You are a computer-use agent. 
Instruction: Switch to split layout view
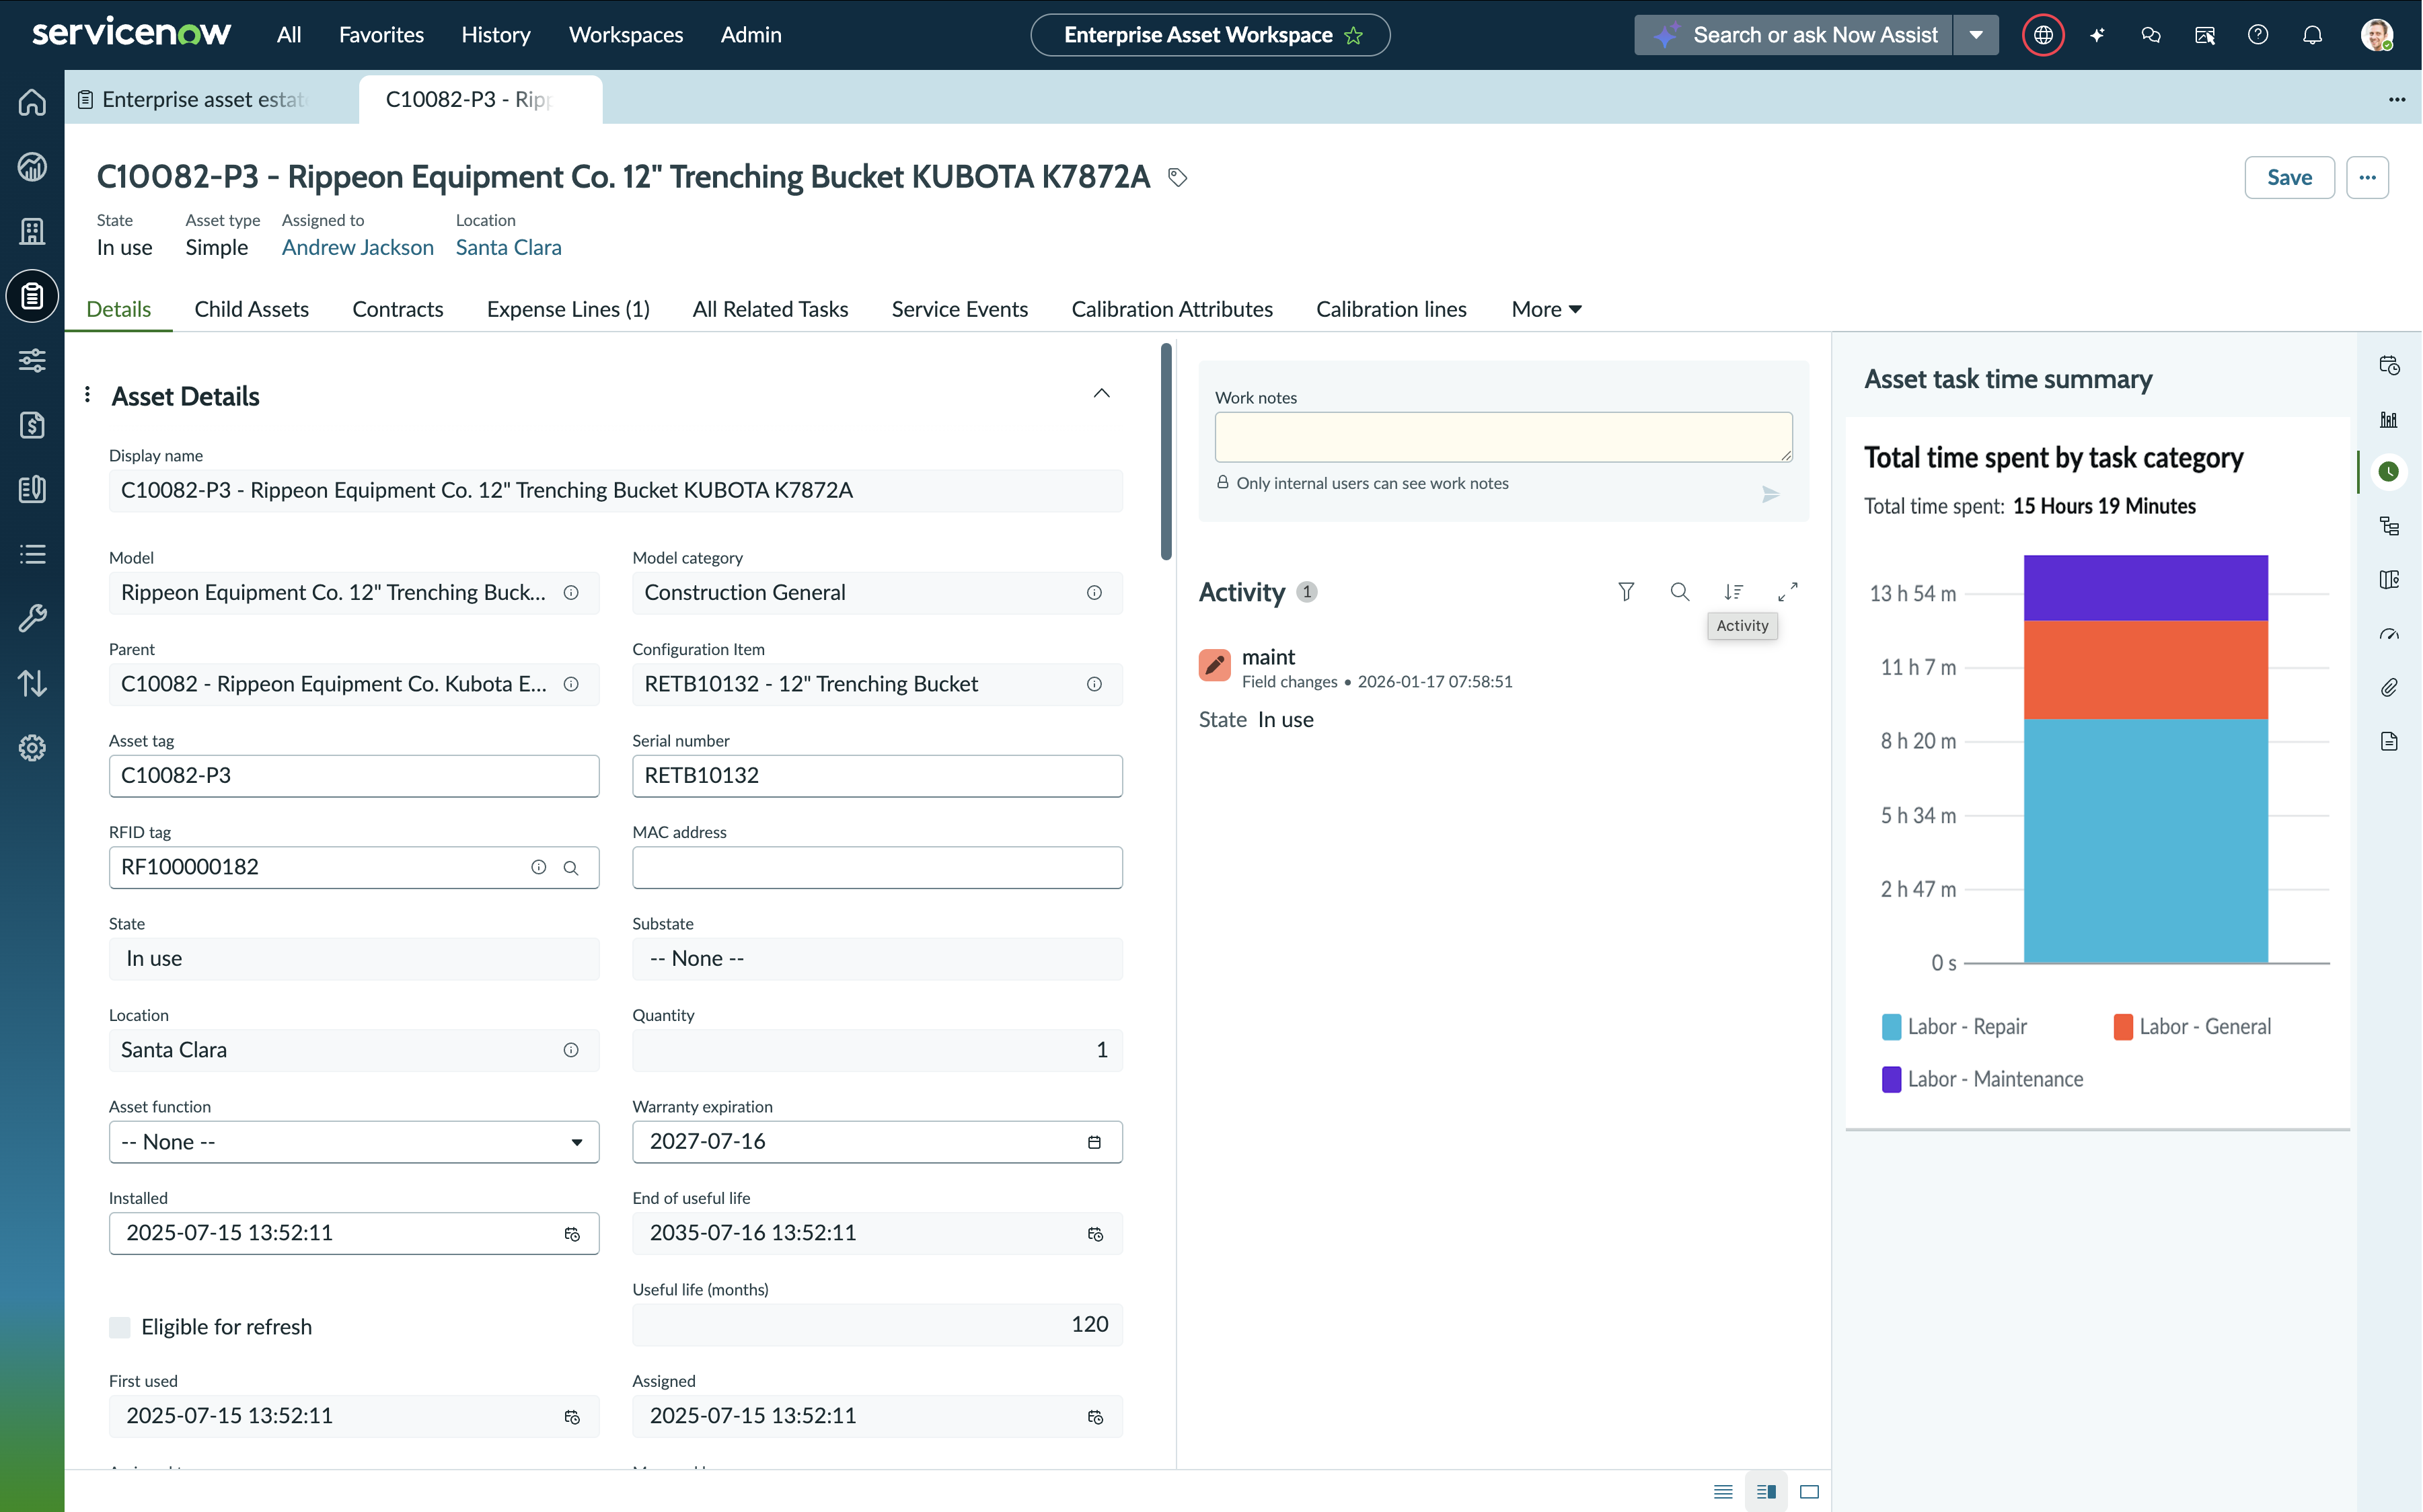(1766, 1491)
